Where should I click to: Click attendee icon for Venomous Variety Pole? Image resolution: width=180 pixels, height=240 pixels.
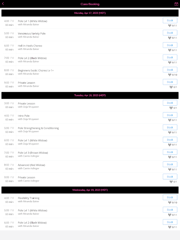pos(169,38)
